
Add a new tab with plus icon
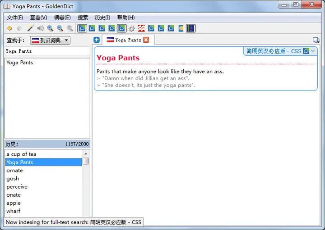(97, 40)
